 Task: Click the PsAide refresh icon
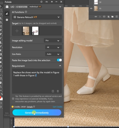point(42,2)
